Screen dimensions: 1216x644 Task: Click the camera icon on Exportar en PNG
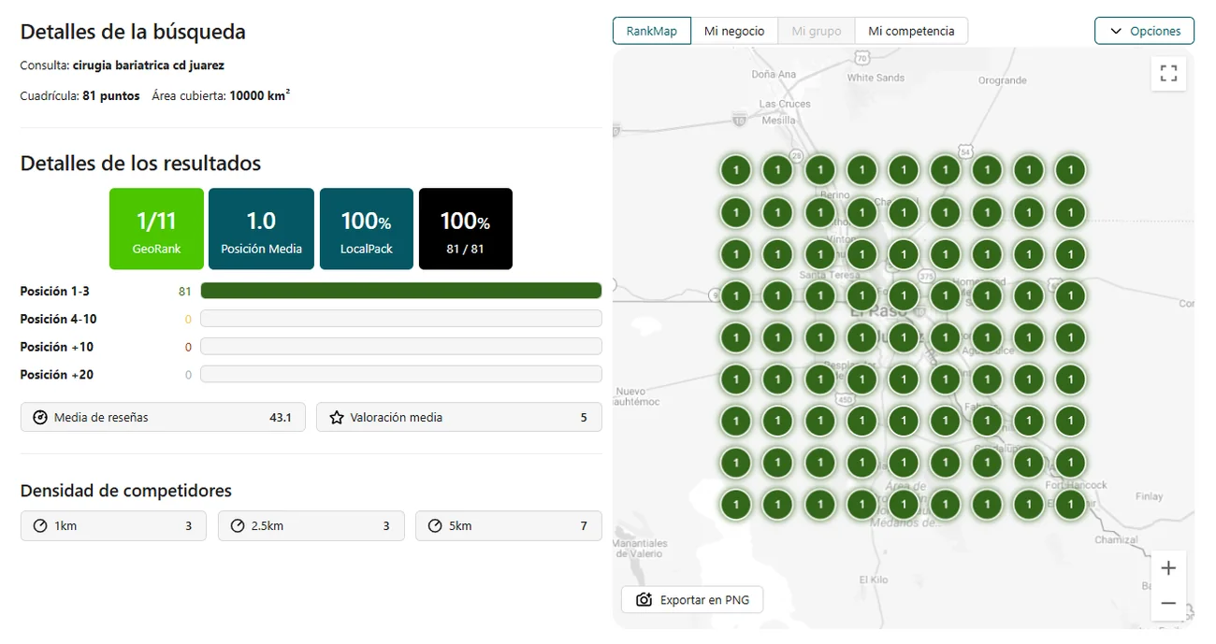[644, 600]
